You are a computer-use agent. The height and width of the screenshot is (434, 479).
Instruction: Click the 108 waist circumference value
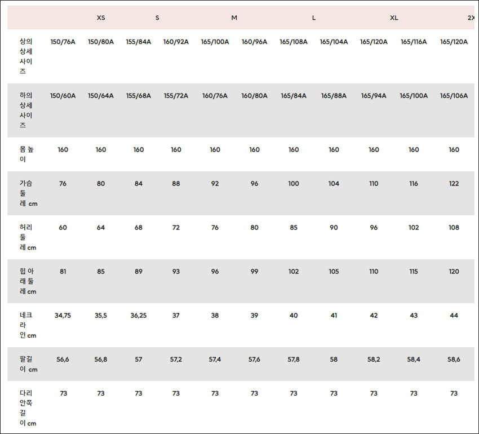(x=454, y=228)
